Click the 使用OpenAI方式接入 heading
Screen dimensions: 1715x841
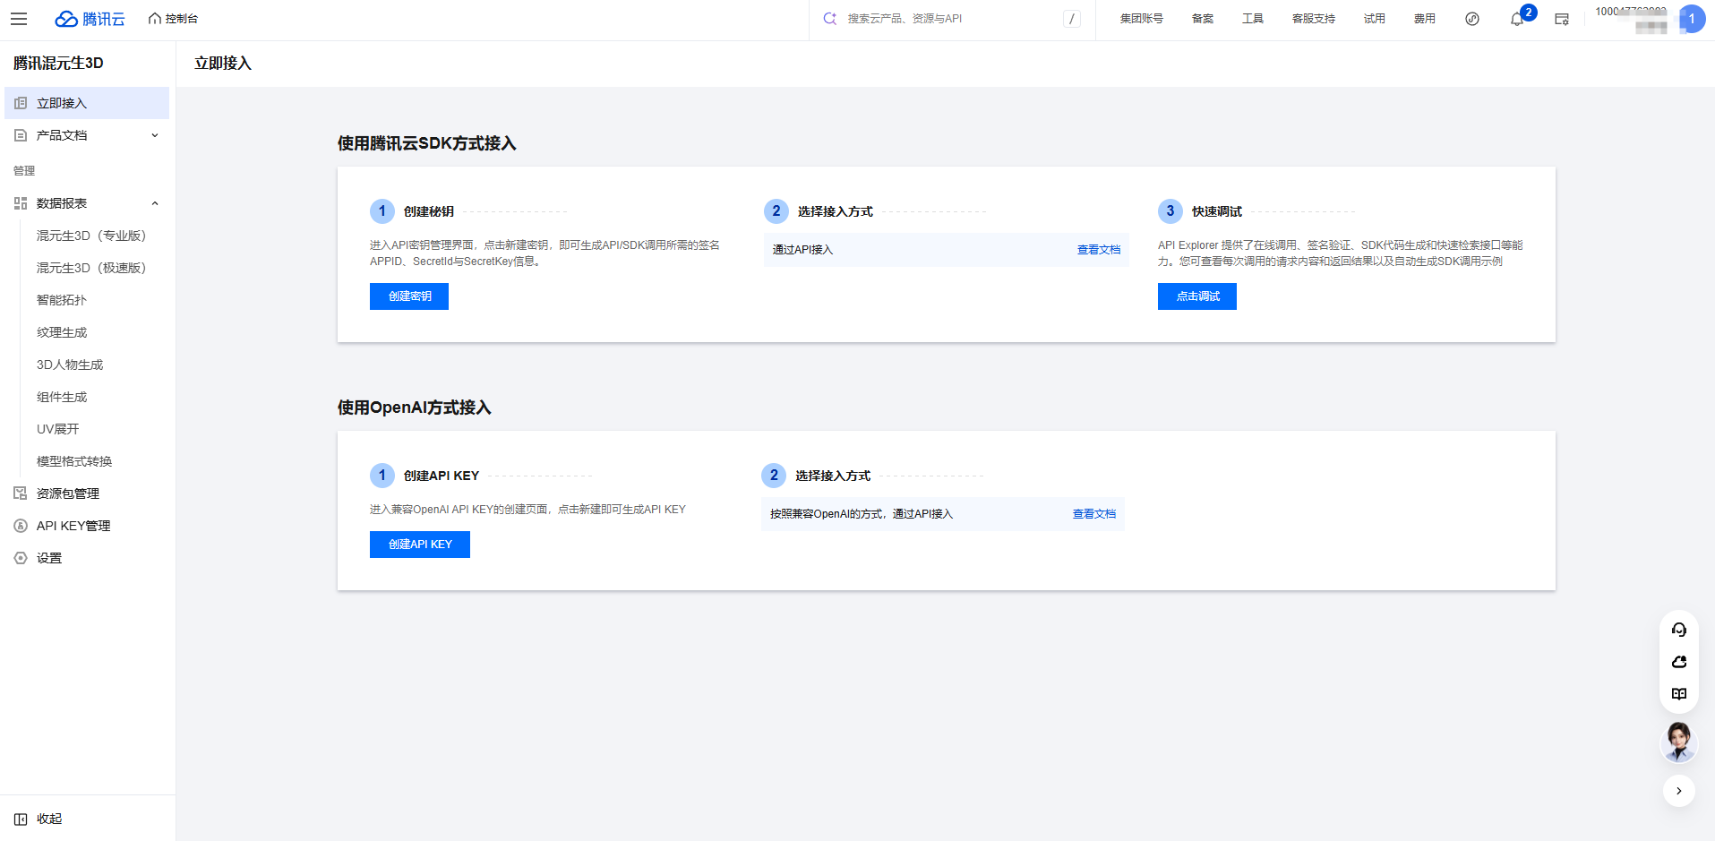415,408
